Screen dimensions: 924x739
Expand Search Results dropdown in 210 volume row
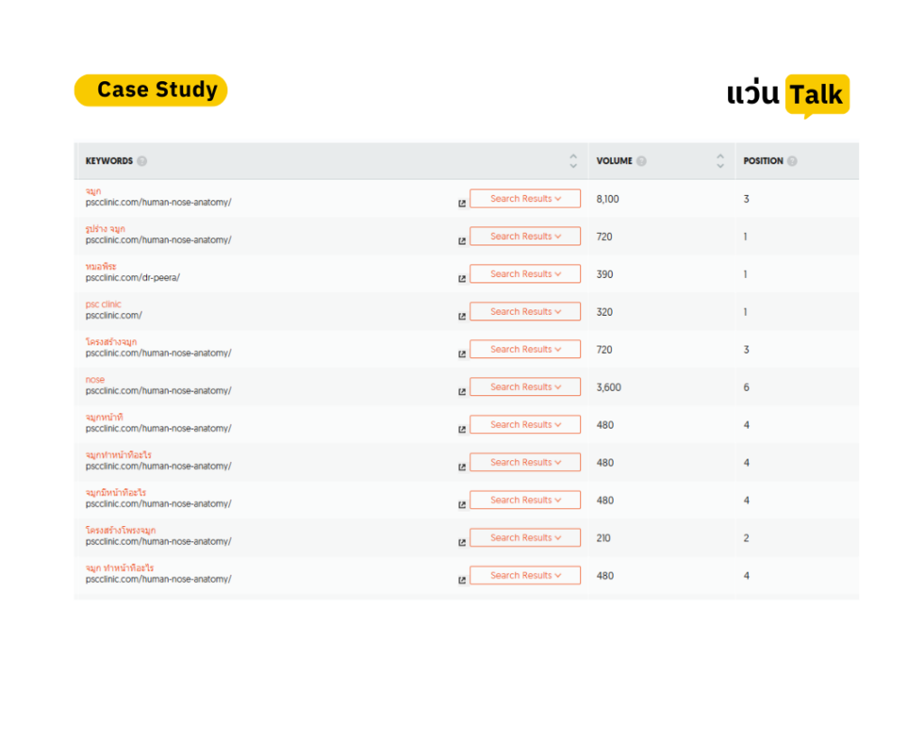525,538
